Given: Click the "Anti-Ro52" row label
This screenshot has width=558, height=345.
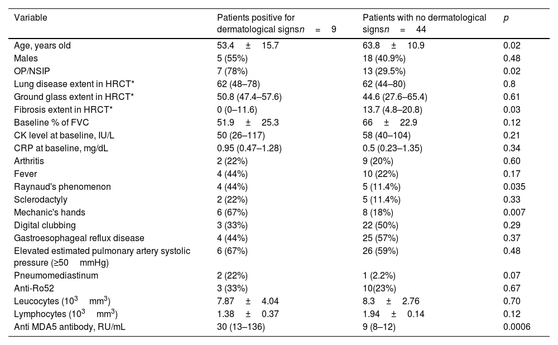Looking at the screenshot, I should (x=33, y=288).
